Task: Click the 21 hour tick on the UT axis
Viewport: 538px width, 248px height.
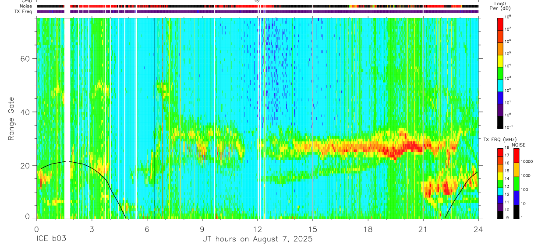Action: [423, 228]
